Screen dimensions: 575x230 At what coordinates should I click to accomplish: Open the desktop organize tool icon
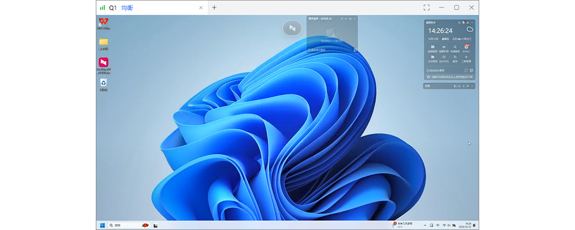(x=433, y=47)
